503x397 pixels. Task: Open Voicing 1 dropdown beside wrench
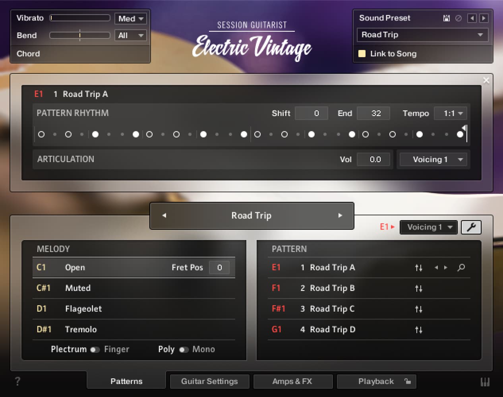point(429,227)
